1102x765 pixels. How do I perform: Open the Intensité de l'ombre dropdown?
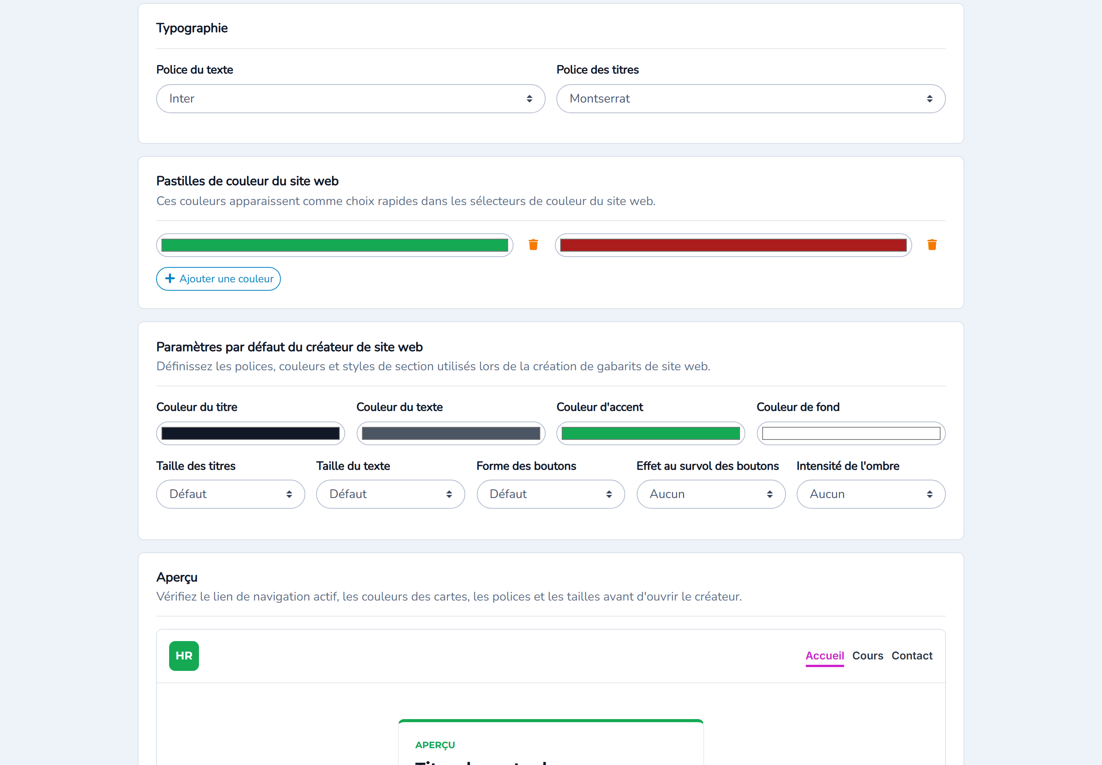click(871, 494)
